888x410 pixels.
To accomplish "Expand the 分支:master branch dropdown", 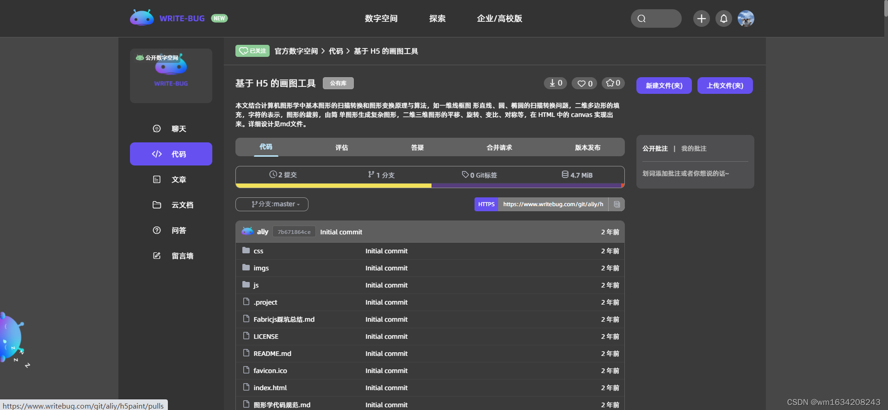I will click(x=272, y=204).
